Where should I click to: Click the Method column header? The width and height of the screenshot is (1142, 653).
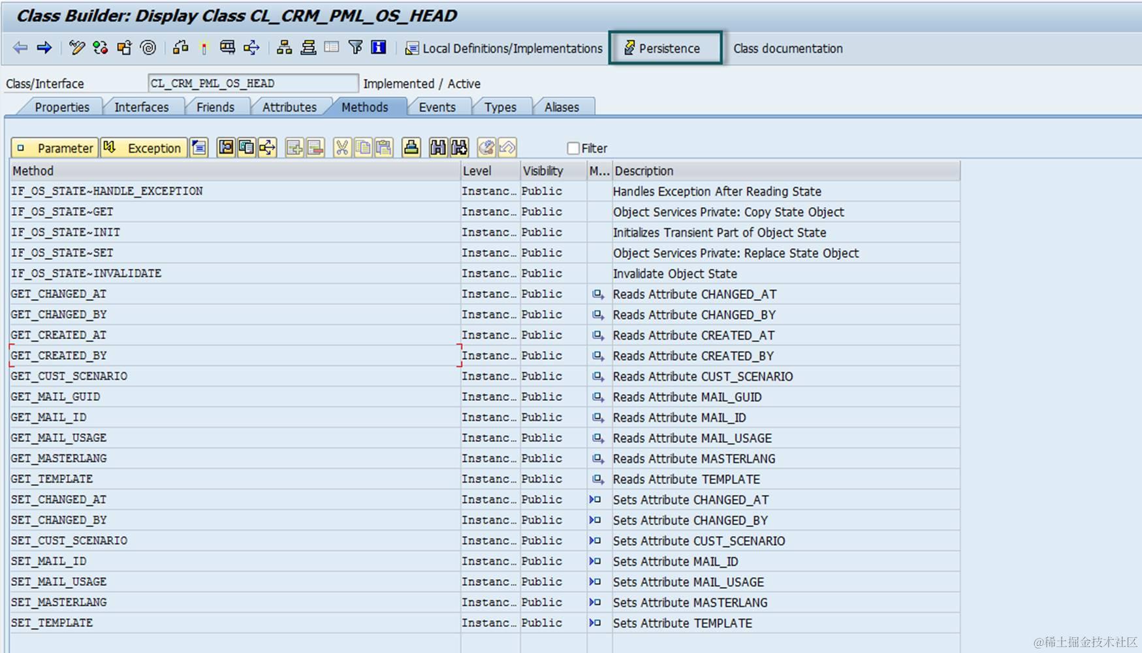tap(235, 171)
